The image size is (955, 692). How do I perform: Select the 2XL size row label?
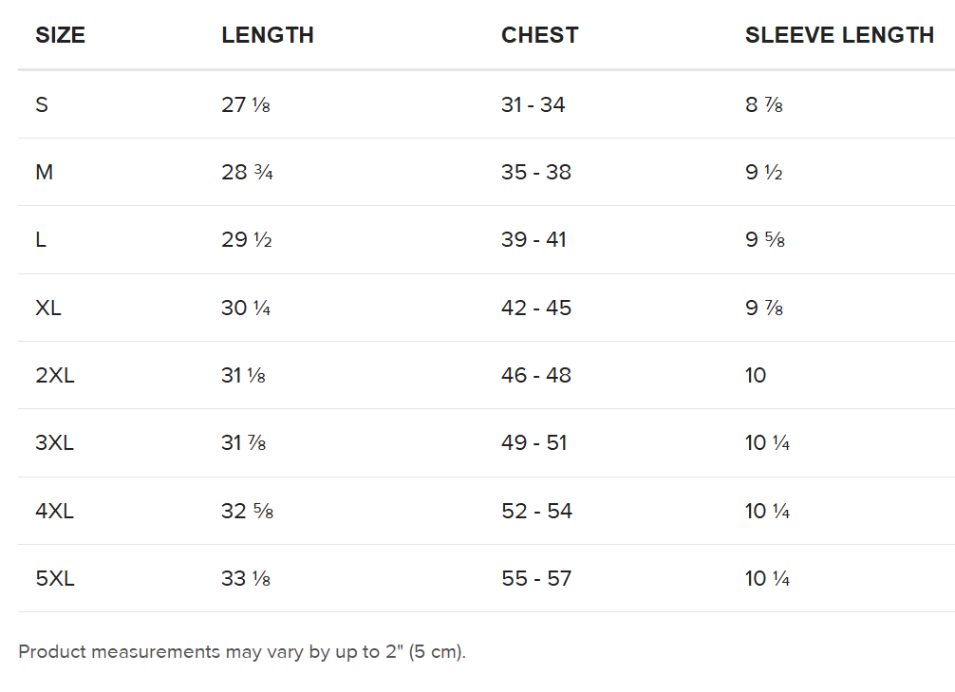pyautogui.click(x=55, y=375)
